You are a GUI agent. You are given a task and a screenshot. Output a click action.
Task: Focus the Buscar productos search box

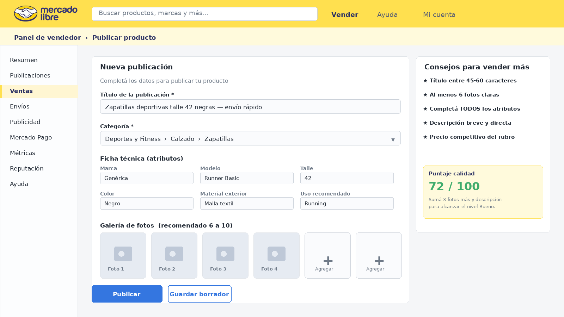tap(204, 14)
